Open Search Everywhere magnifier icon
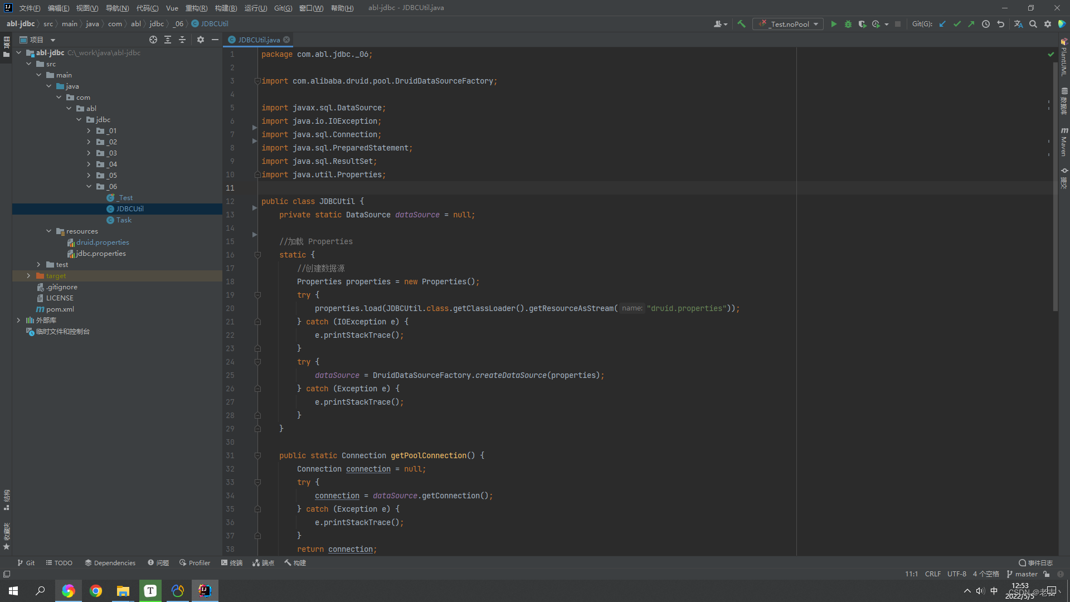Viewport: 1070px width, 602px height. click(x=1033, y=24)
